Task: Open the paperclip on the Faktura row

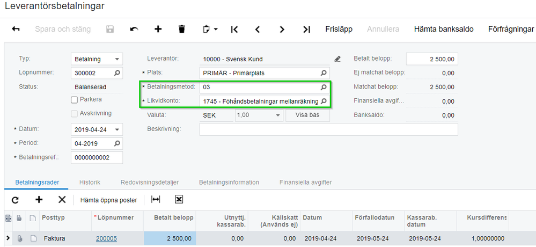Action: (20, 238)
